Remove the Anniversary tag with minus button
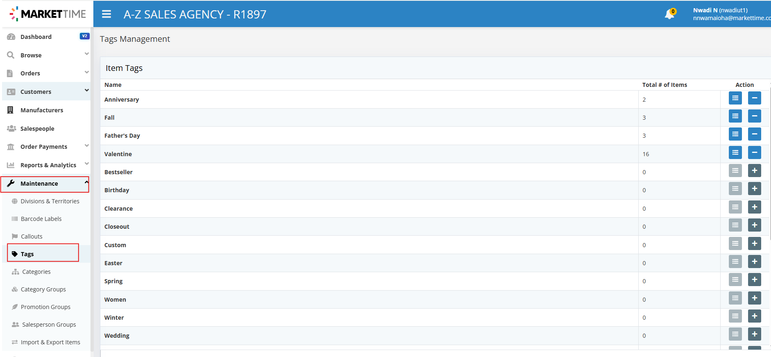This screenshot has width=771, height=357. pyautogui.click(x=755, y=98)
